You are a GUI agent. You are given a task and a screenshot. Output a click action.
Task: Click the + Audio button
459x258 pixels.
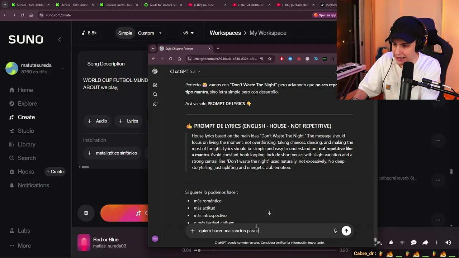point(97,121)
